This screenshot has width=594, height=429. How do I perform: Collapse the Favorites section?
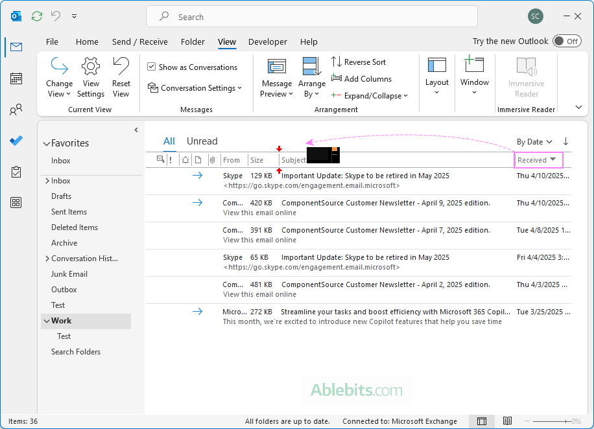coord(47,143)
